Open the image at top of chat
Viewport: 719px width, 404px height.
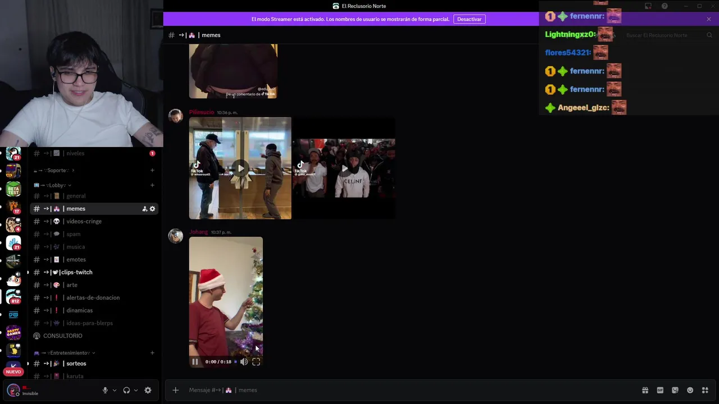point(233,71)
